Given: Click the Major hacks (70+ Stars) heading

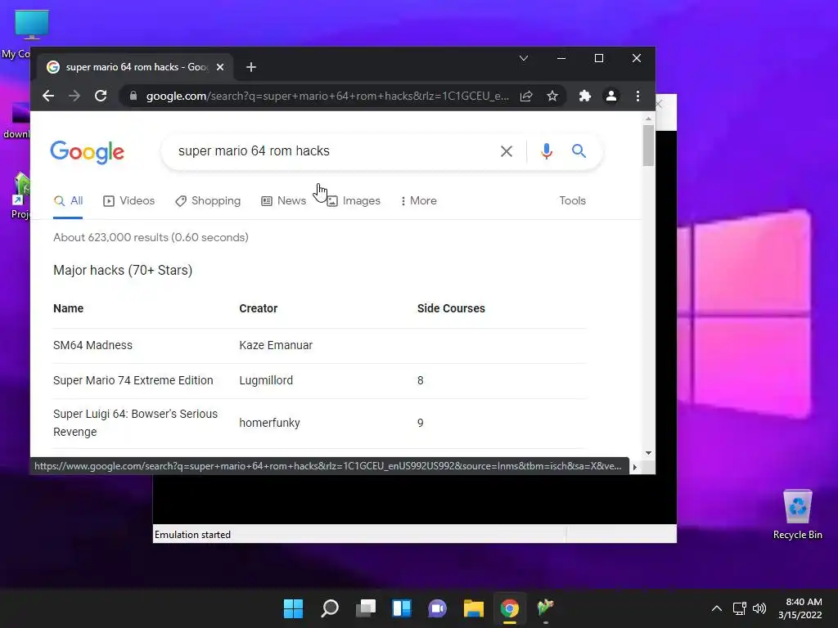Looking at the screenshot, I should 123,270.
